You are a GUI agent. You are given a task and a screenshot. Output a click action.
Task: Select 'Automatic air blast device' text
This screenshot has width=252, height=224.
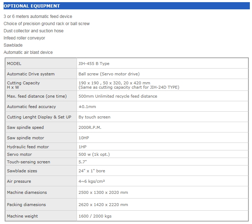[28, 52]
